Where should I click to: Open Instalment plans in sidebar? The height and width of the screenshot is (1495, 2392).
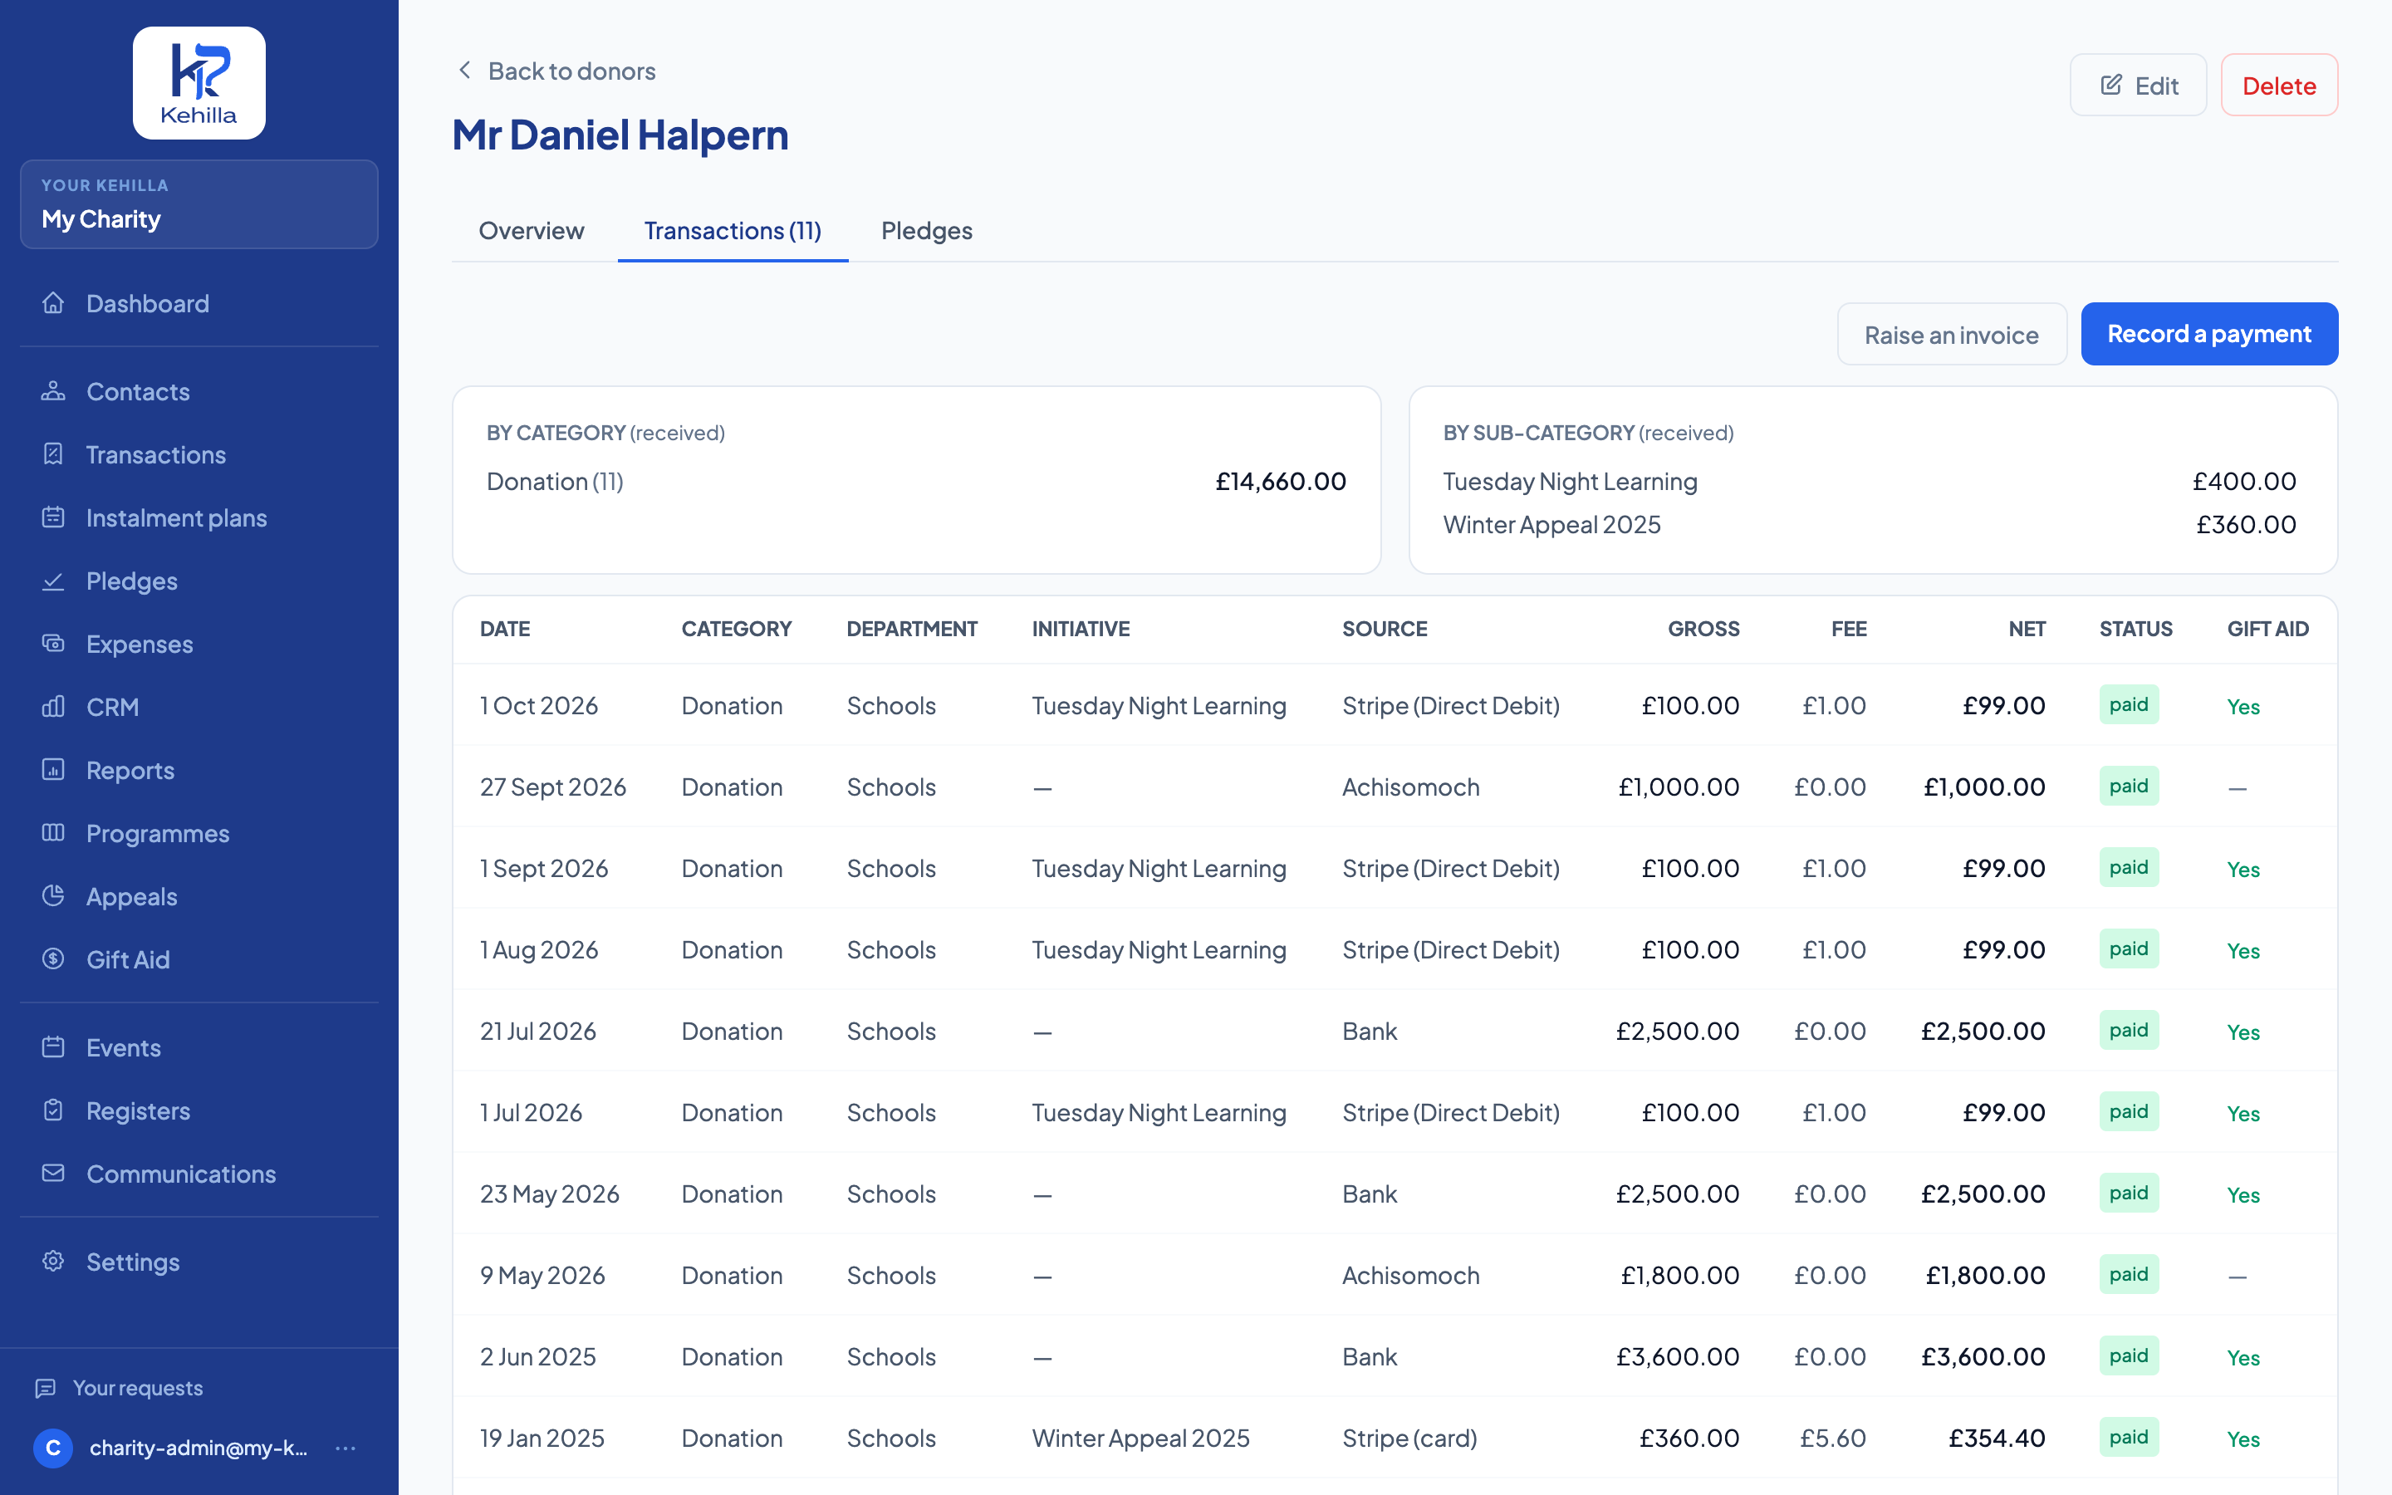[x=199, y=517]
